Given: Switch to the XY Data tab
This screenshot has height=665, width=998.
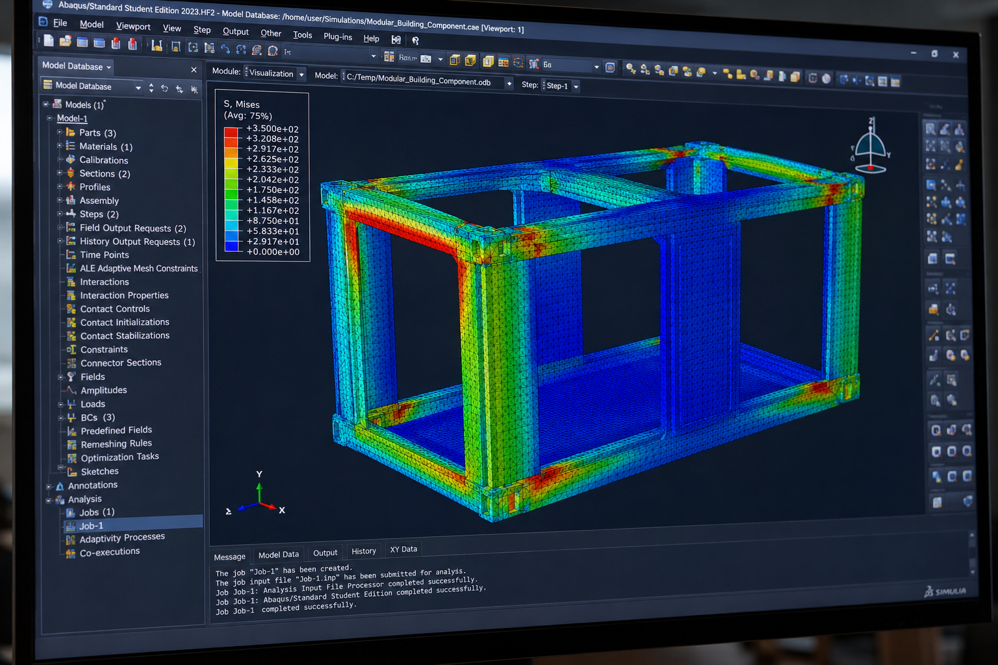Looking at the screenshot, I should click(x=403, y=549).
